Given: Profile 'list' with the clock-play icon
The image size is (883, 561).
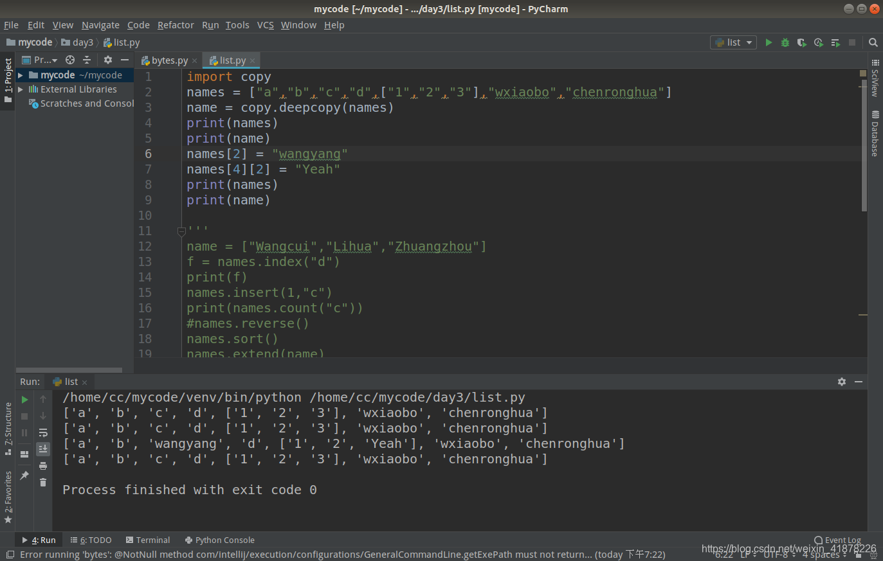Looking at the screenshot, I should point(818,42).
